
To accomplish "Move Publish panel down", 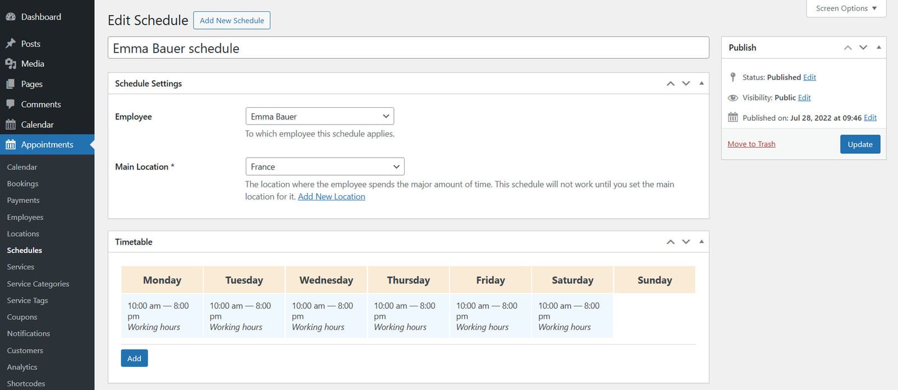I will pyautogui.click(x=863, y=48).
